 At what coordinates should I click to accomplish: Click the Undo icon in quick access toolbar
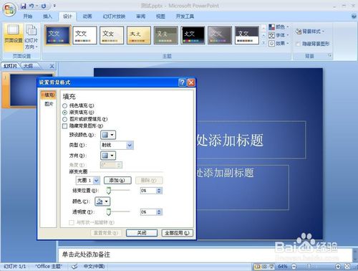(x=32, y=6)
